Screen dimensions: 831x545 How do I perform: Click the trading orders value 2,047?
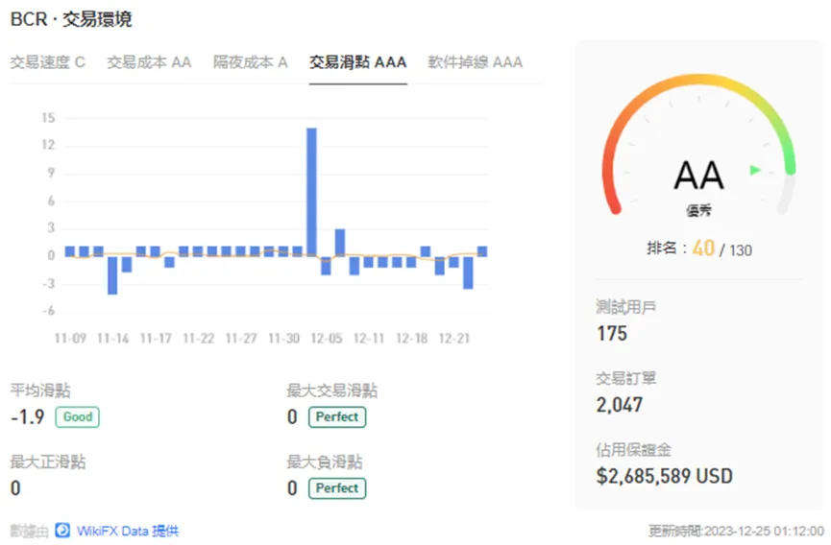(620, 405)
